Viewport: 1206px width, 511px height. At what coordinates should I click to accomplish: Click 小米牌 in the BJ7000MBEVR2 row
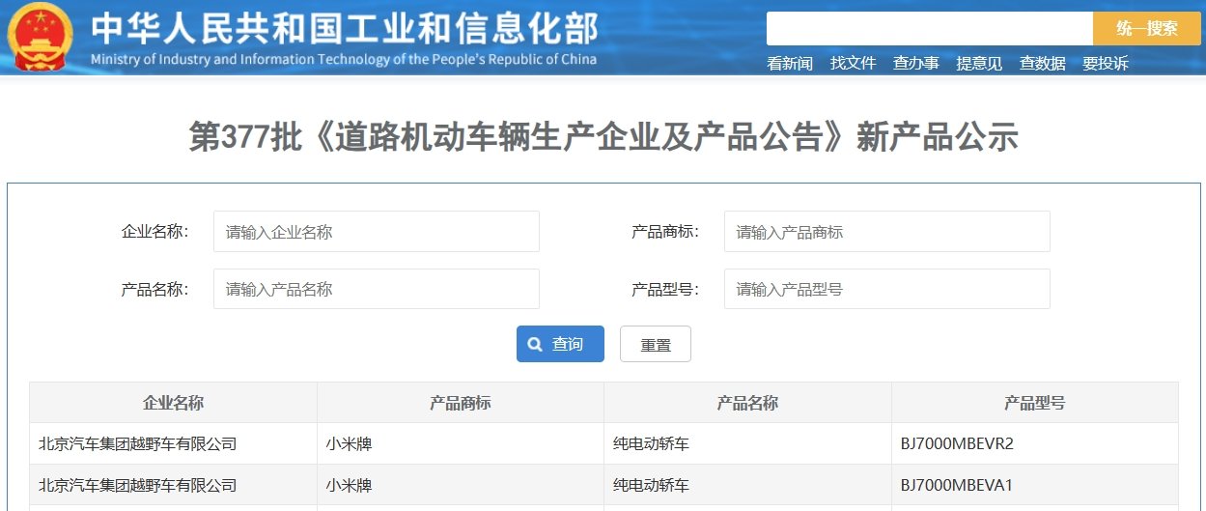(x=349, y=444)
